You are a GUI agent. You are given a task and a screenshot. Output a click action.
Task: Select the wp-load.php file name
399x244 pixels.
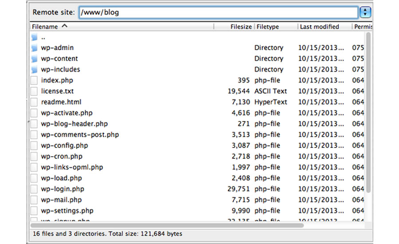coord(61,178)
